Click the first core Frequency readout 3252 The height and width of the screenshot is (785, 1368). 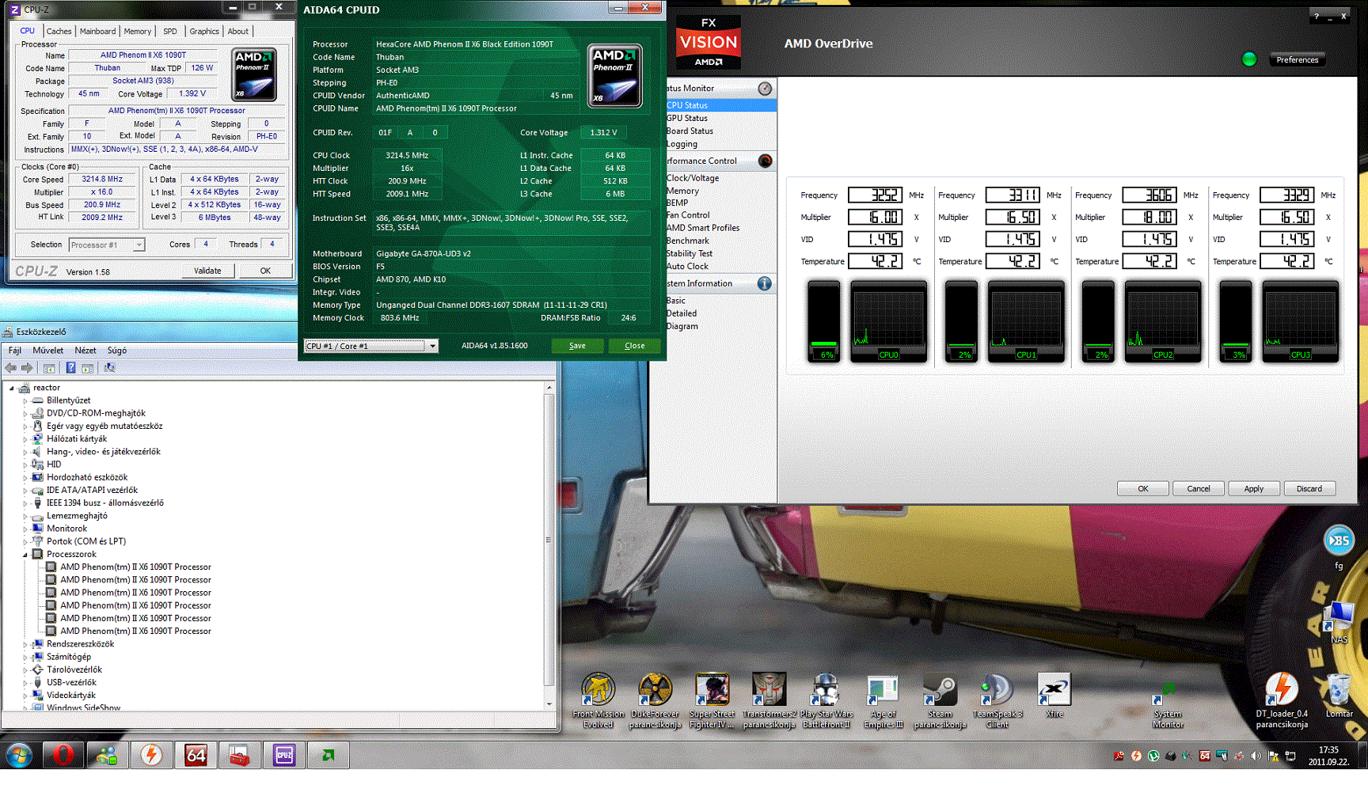tap(876, 195)
